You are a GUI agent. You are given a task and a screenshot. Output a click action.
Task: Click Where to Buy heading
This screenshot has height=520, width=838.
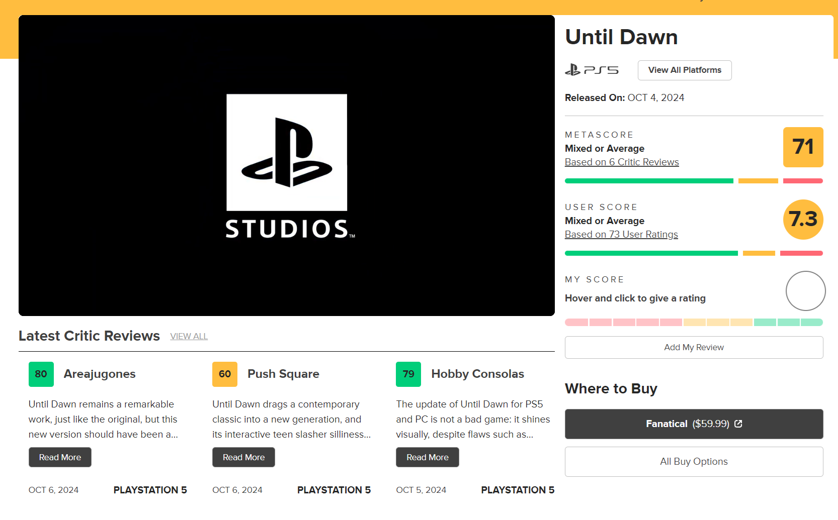tap(611, 388)
